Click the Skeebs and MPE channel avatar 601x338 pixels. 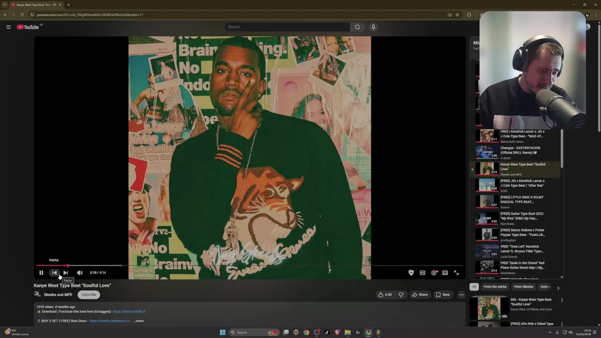(x=37, y=294)
